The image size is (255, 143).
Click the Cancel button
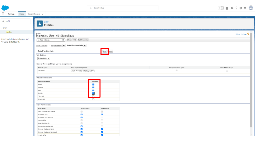pyautogui.click(x=110, y=51)
